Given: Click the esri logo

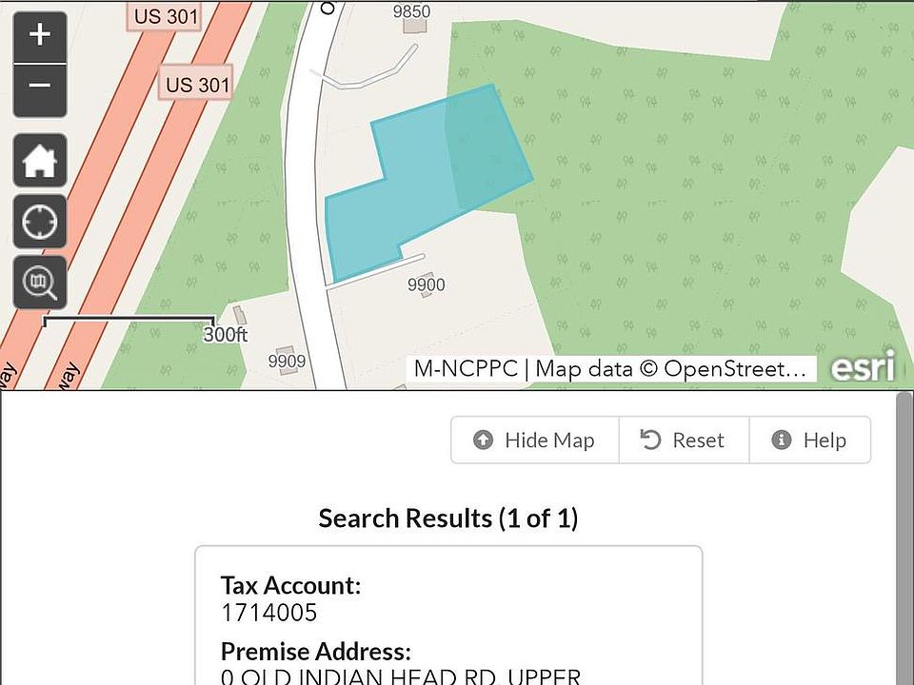Looking at the screenshot, I should pos(862,366).
